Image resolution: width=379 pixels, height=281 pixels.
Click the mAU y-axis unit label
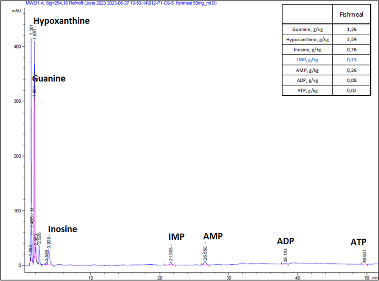[16, 11]
